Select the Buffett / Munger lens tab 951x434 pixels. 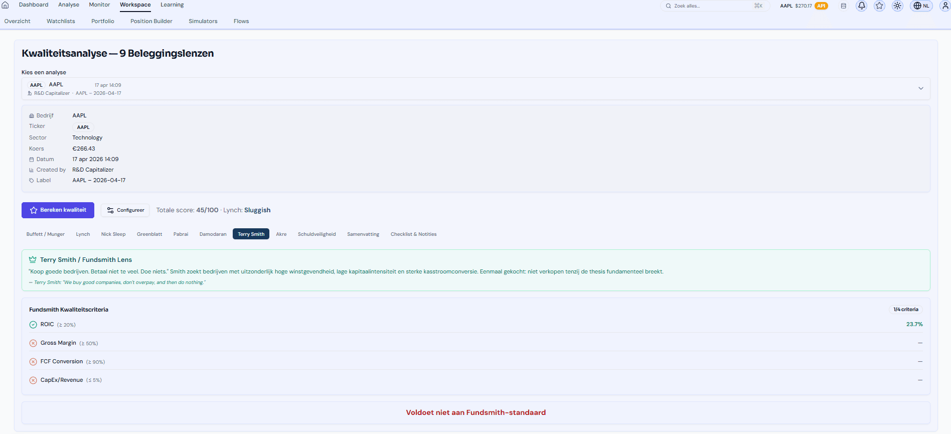click(x=46, y=234)
